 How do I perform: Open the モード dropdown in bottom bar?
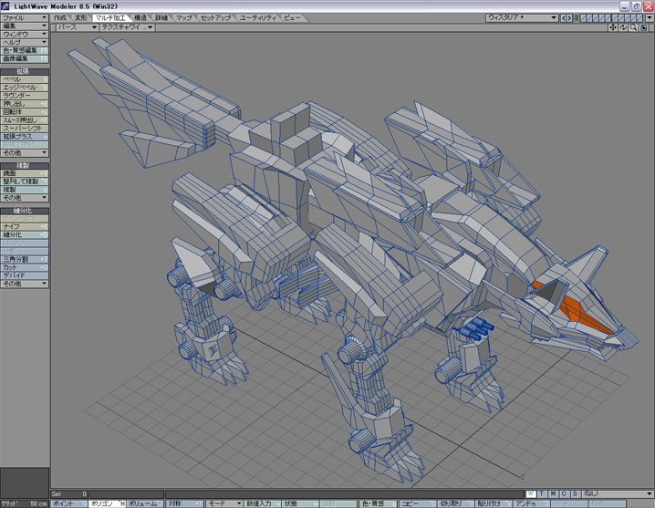coord(224,503)
